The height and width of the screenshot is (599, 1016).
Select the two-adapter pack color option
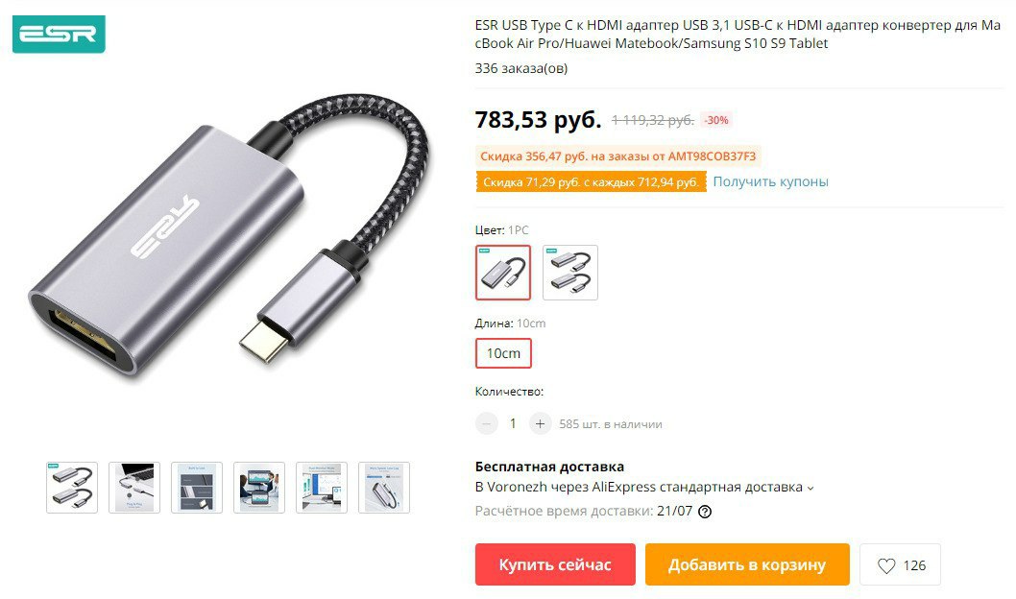click(x=570, y=272)
